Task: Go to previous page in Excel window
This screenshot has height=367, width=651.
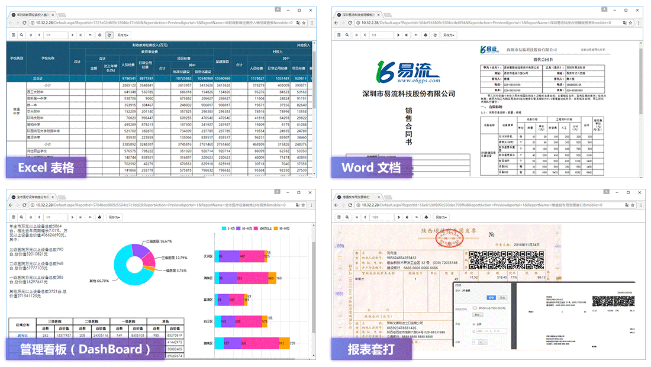Action: coord(39,36)
